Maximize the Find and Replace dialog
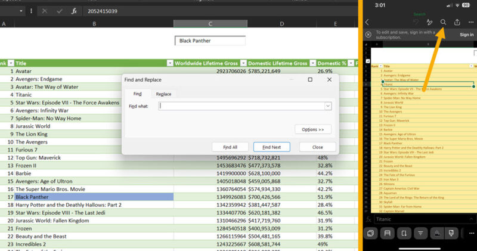 (x=310, y=80)
